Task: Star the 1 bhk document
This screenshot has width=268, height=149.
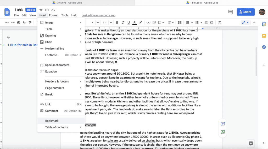Action: 41,10
